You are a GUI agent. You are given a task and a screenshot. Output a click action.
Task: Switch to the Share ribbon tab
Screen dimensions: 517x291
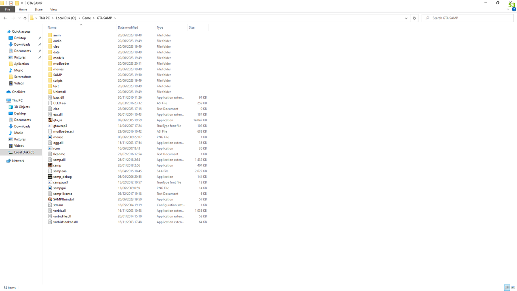pos(38,9)
